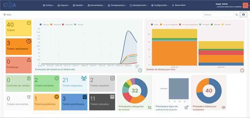
Task: Click the orange user avatar
Action: pyautogui.click(x=245, y=5)
